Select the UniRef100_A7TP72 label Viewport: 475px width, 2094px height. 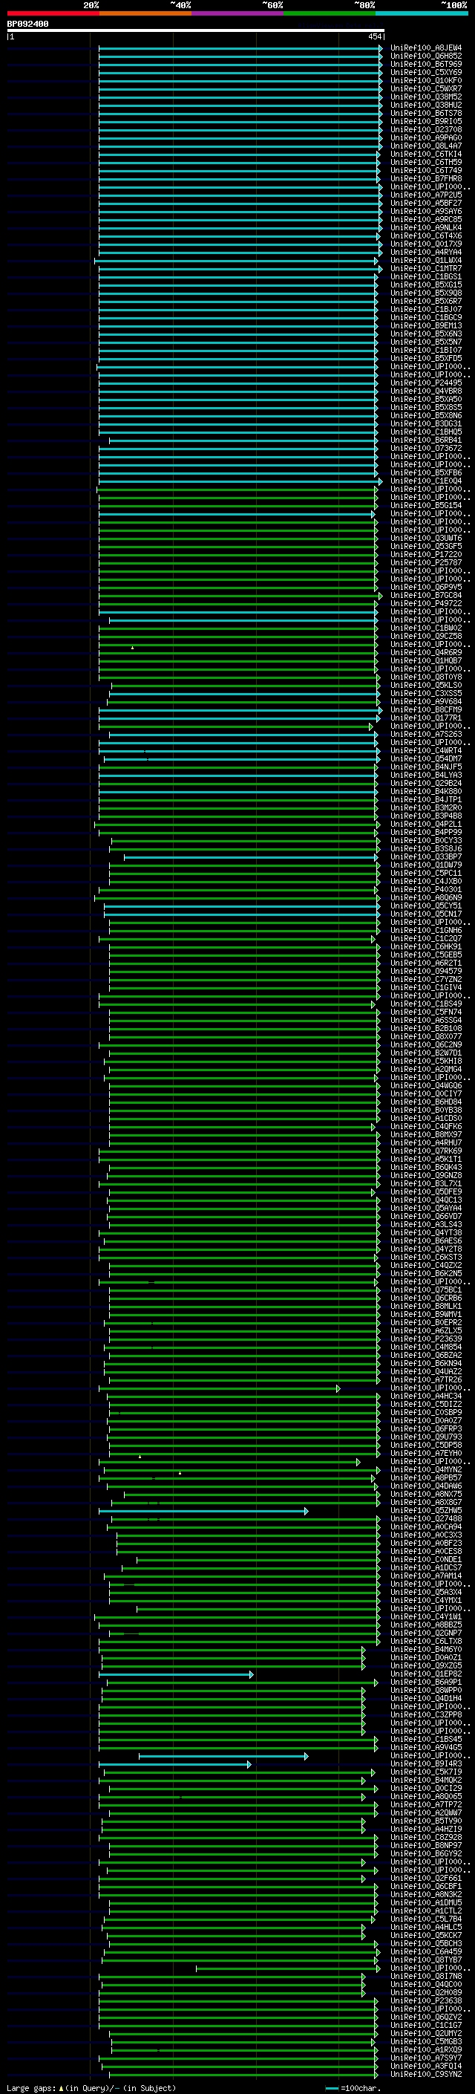(x=426, y=1804)
